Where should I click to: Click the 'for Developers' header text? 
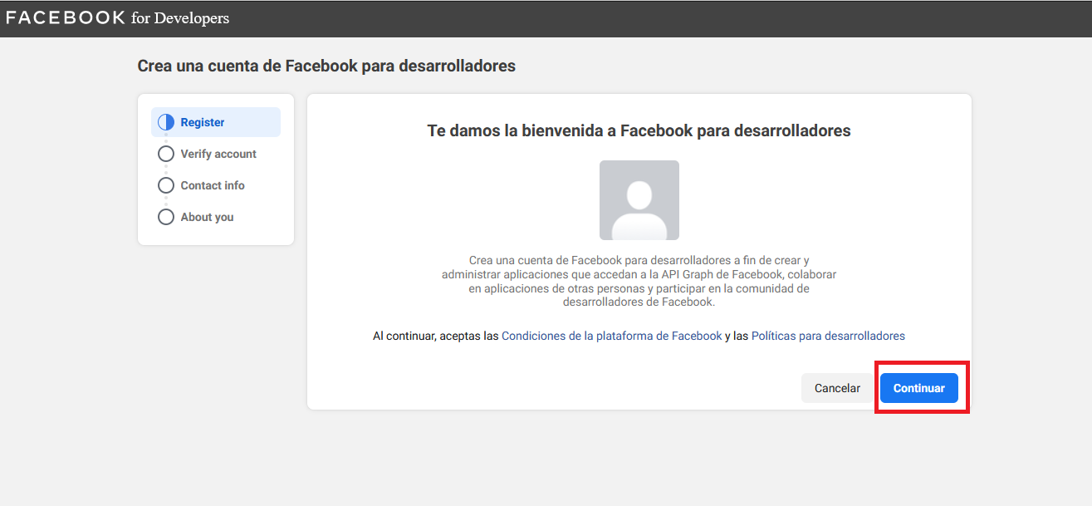tap(180, 17)
